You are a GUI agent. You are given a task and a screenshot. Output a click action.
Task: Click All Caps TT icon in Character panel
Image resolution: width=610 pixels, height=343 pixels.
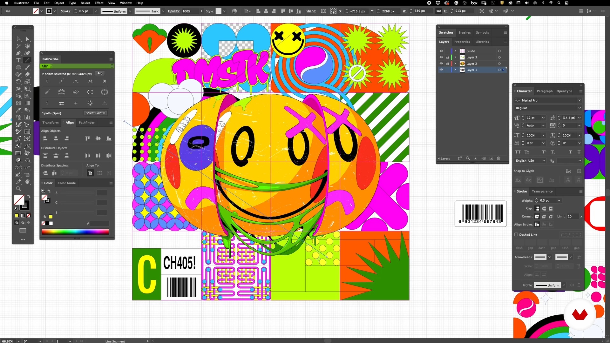click(518, 152)
